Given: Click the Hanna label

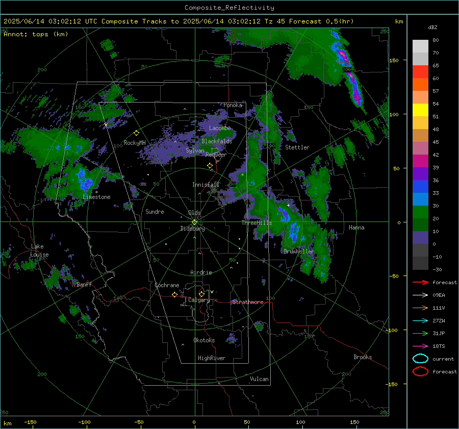Looking at the screenshot, I should click(x=356, y=228).
